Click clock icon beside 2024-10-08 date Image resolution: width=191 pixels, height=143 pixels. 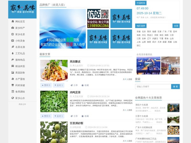pyautogui.click(x=88, y=65)
